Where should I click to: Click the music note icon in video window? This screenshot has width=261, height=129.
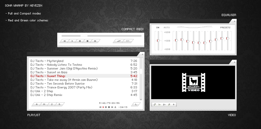pos(169,104)
